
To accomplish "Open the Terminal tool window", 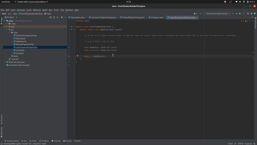I will point(56,141).
